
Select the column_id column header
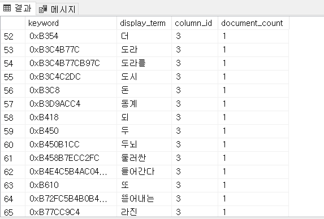195,23
